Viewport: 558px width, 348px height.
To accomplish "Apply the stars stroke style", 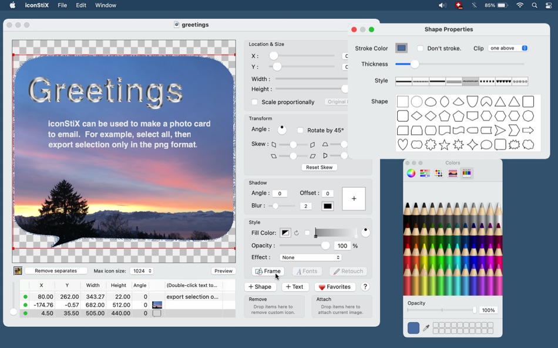I will [x=487, y=81].
